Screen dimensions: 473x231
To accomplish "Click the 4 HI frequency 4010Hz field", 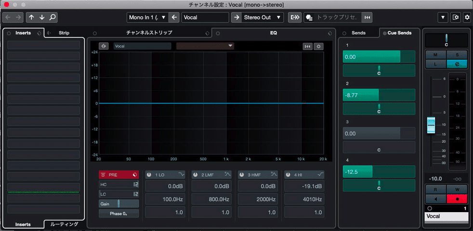I will coord(304,199).
